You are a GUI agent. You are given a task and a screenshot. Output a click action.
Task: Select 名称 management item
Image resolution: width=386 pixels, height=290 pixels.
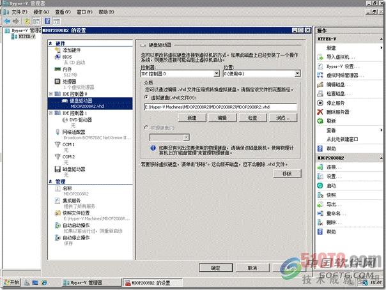(67, 188)
